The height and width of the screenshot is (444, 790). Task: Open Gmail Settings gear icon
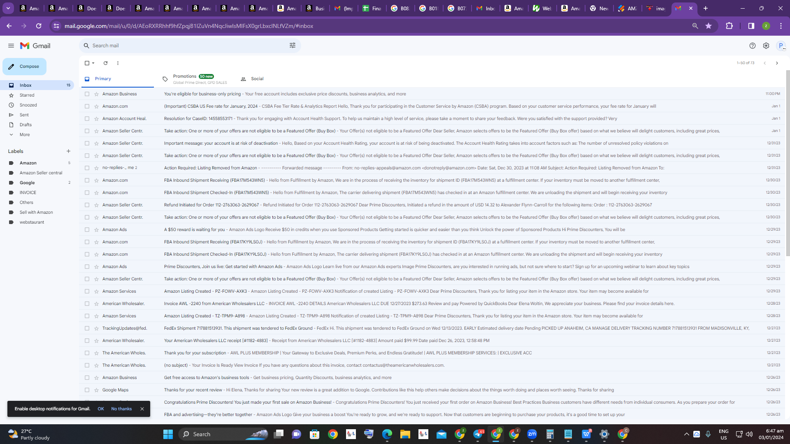(x=766, y=46)
